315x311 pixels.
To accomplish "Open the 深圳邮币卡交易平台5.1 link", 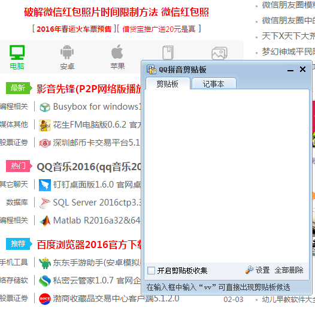I will tap(96, 143).
